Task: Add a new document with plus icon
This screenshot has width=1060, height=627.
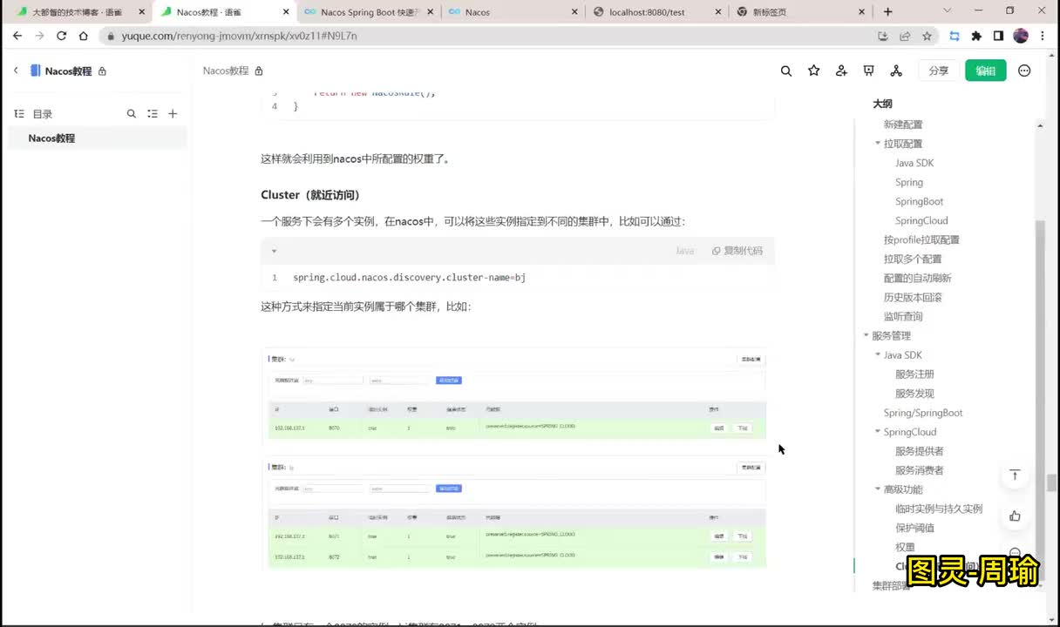Action: coord(173,114)
